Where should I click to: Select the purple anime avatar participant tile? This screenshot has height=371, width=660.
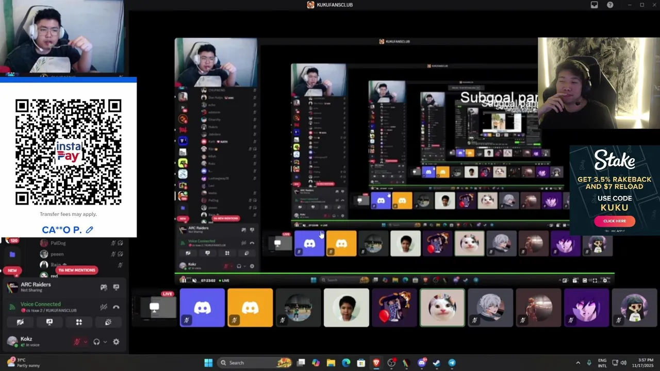[x=586, y=308]
